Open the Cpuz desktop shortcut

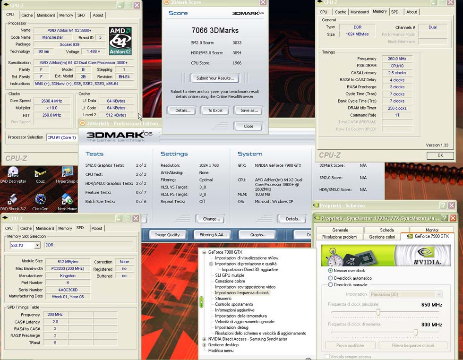click(x=40, y=175)
